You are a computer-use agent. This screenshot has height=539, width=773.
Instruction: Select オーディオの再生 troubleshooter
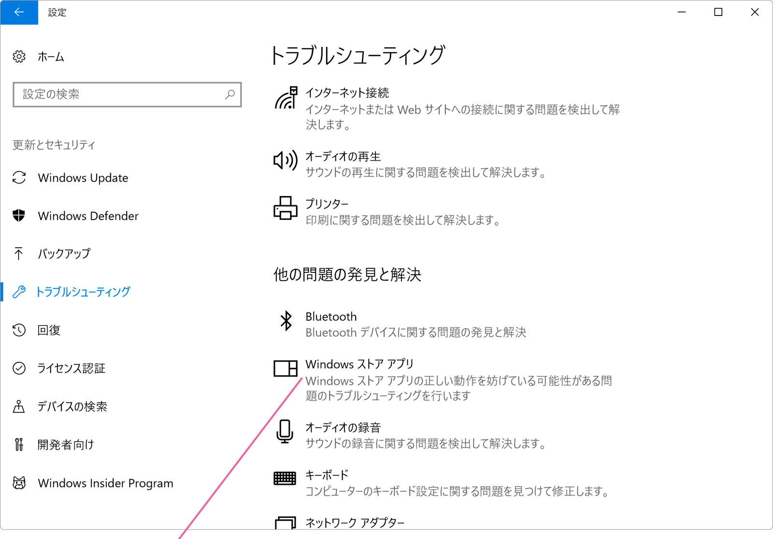(343, 156)
